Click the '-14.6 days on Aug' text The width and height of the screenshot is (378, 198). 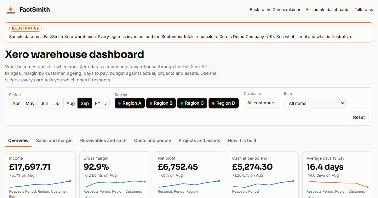point(323,175)
